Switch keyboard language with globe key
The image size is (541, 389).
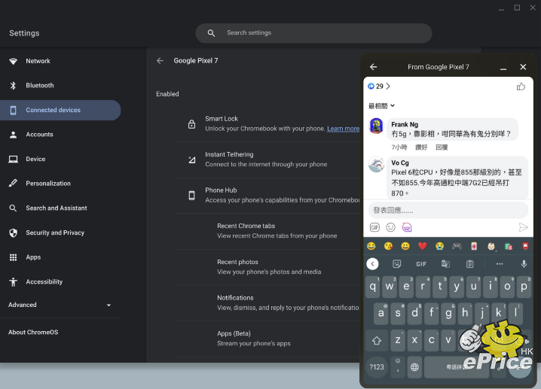pos(414,367)
